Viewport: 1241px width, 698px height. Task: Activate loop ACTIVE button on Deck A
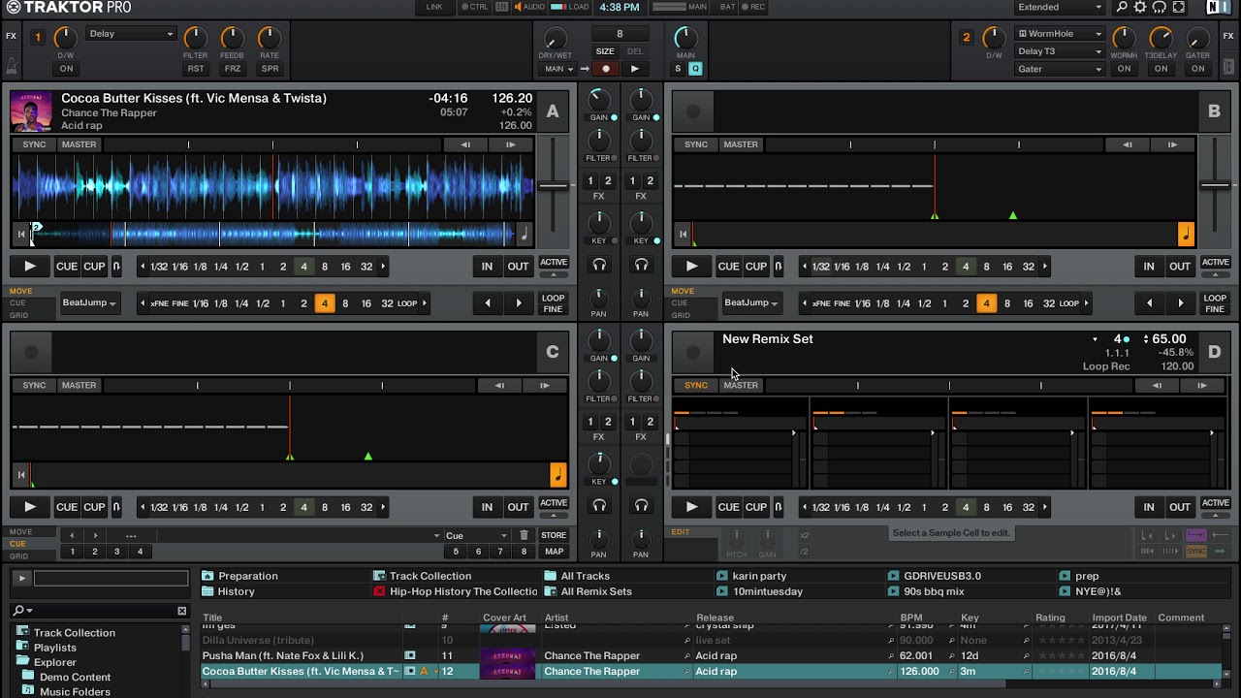pyautogui.click(x=554, y=262)
